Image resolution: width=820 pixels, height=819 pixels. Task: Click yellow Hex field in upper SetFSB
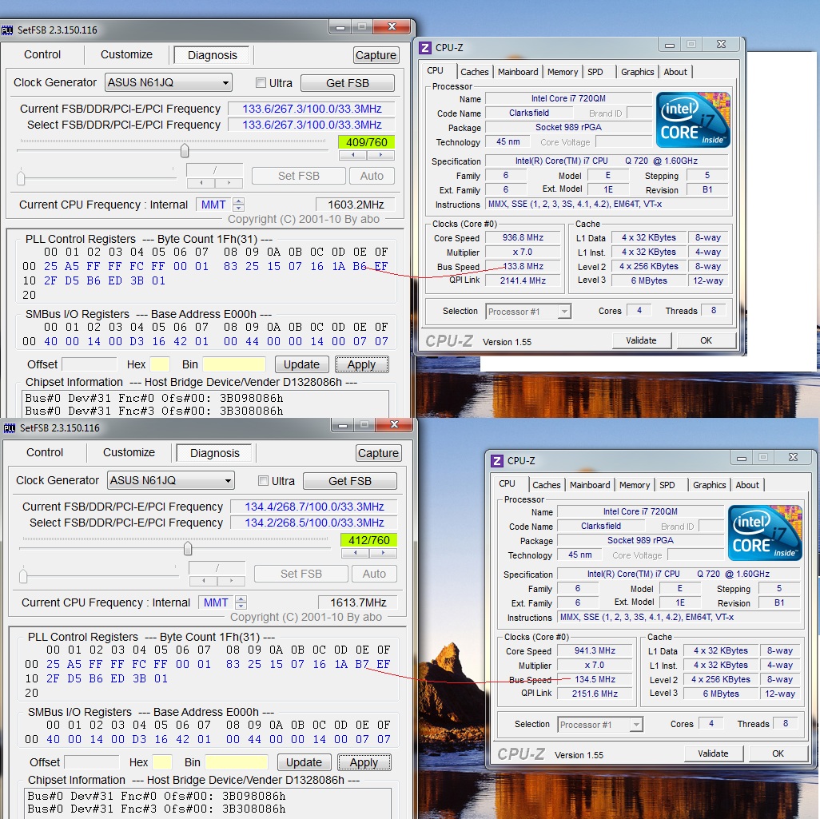[x=160, y=364]
